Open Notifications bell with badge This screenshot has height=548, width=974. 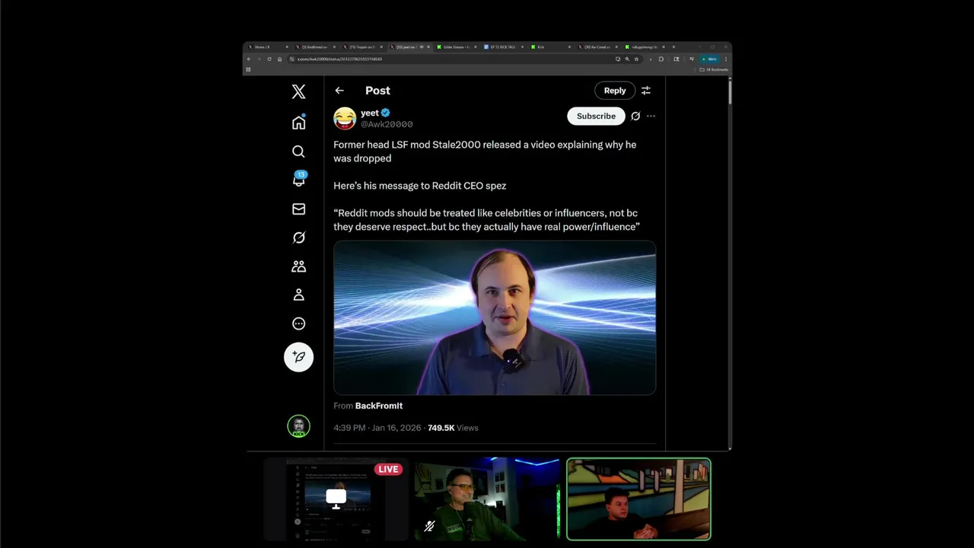click(x=299, y=180)
